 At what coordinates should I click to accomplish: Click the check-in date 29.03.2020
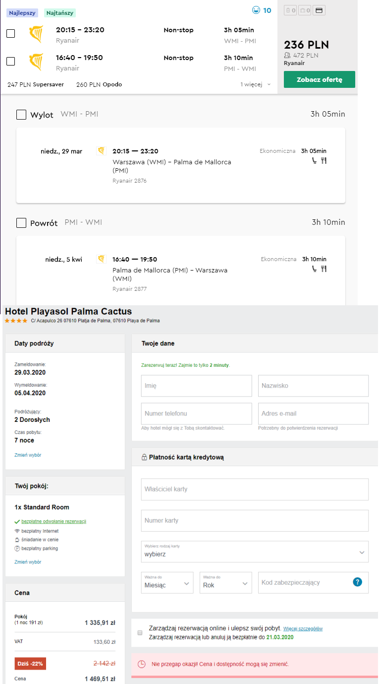point(30,372)
